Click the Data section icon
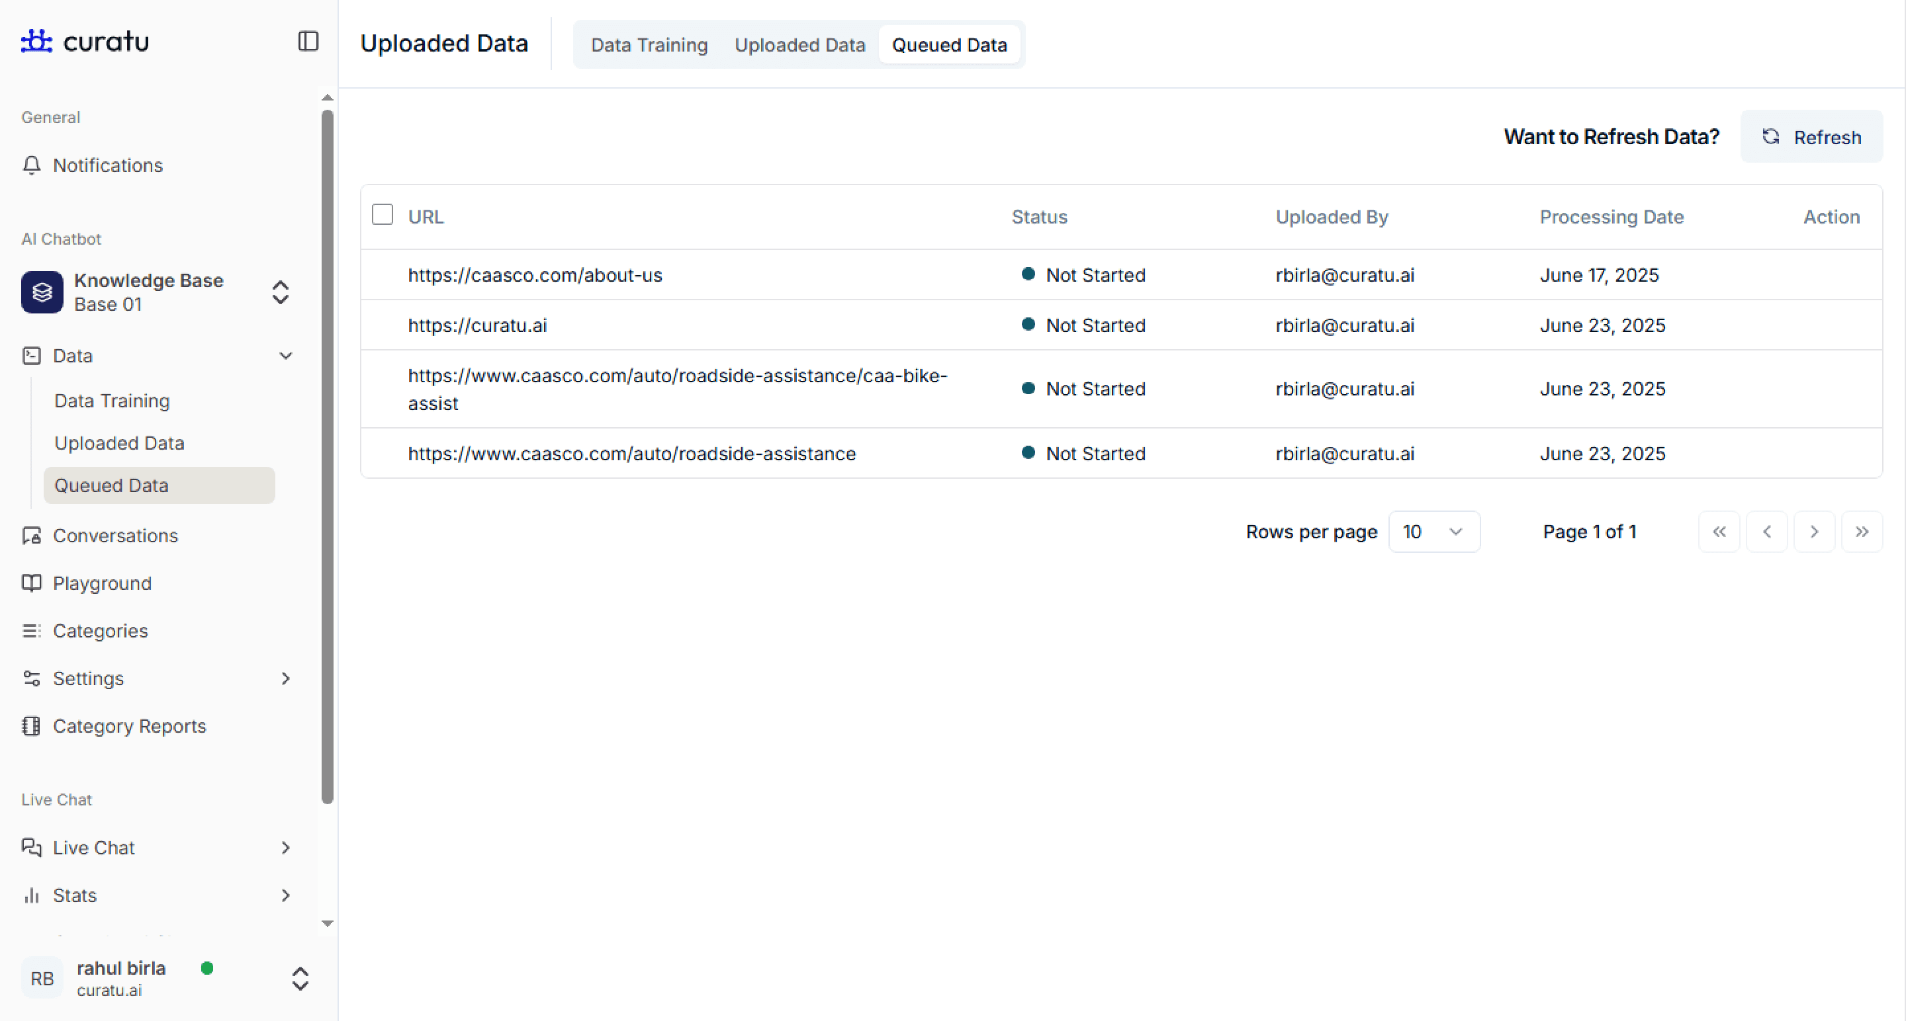Image resolution: width=1906 pixels, height=1021 pixels. (31, 356)
